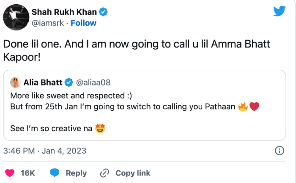Click the Twitter bird logo
Screen dimensions: 296x183
coord(279,11)
